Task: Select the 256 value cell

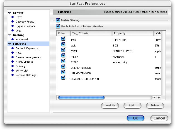Action: pyautogui.click(x=157, y=46)
